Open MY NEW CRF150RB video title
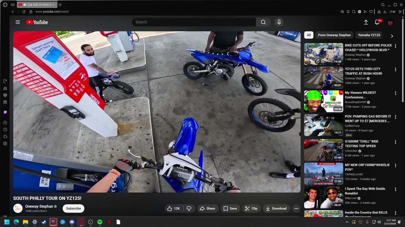Viewport: 405px width, 227px height. [367, 167]
